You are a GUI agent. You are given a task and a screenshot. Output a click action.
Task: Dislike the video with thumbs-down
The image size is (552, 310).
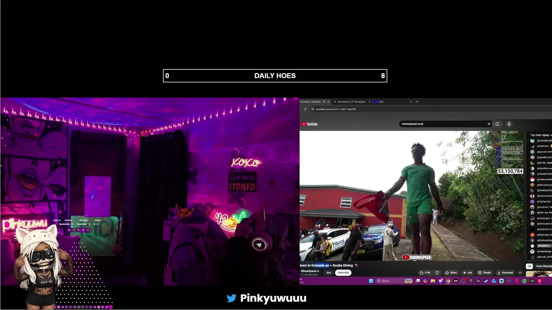(x=437, y=273)
